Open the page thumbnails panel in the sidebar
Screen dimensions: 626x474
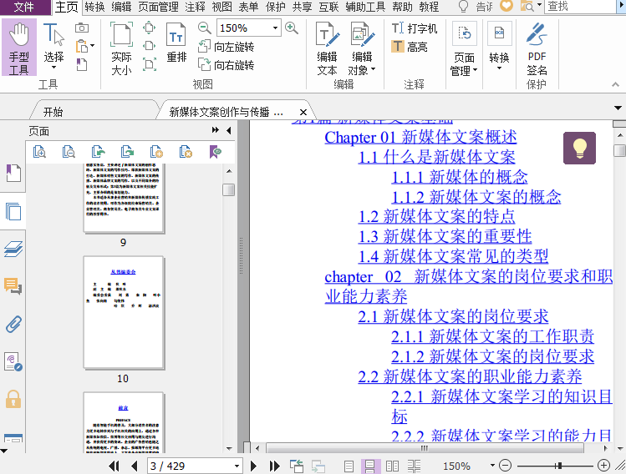click(13, 211)
